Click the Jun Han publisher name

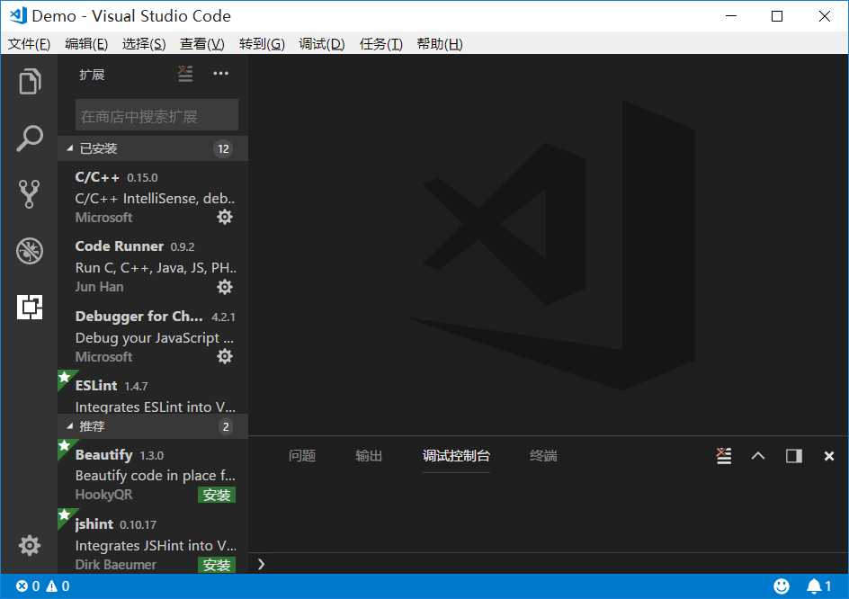99,287
